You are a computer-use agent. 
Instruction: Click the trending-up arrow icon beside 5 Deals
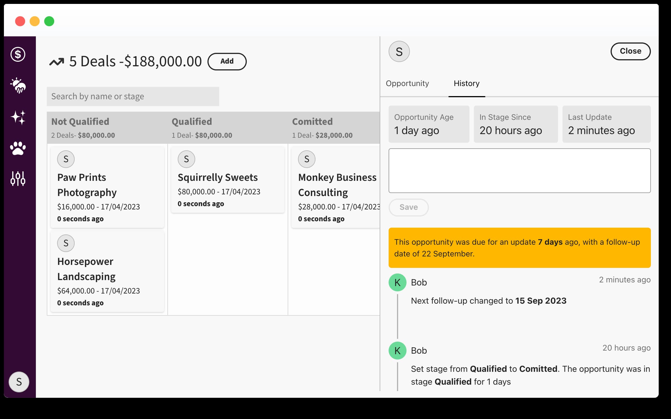pos(56,61)
